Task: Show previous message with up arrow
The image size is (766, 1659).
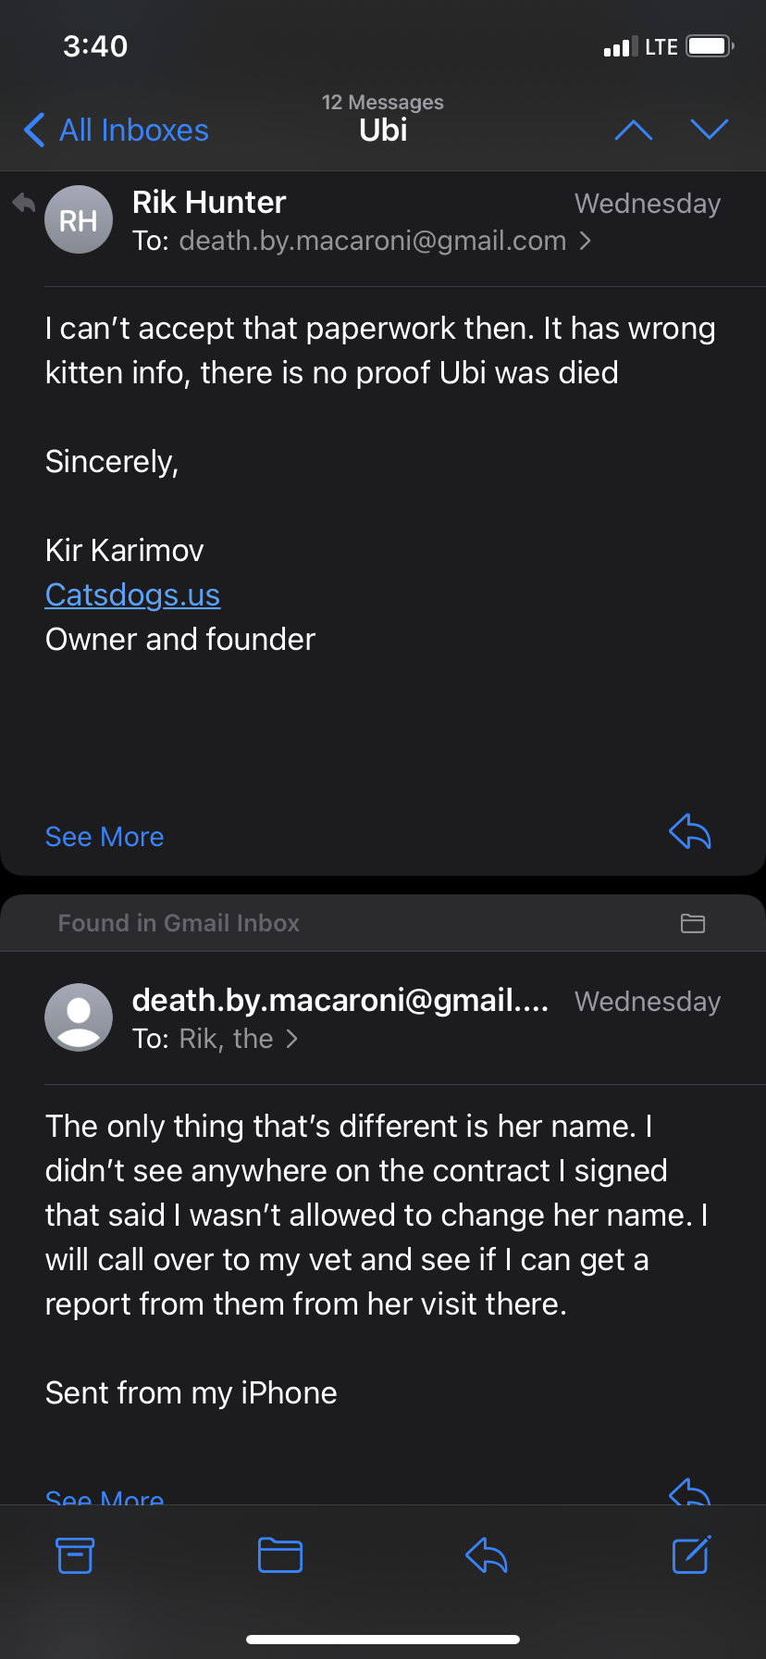Action: point(634,130)
